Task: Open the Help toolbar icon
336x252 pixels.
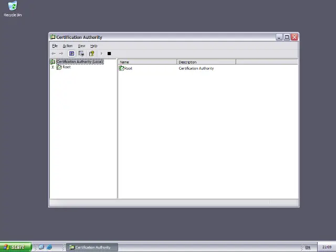Action: 92,54
